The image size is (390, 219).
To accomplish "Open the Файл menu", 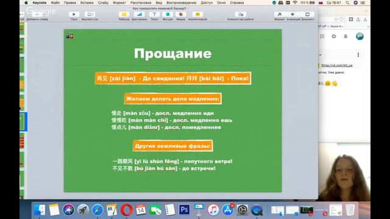I will 55,2.
